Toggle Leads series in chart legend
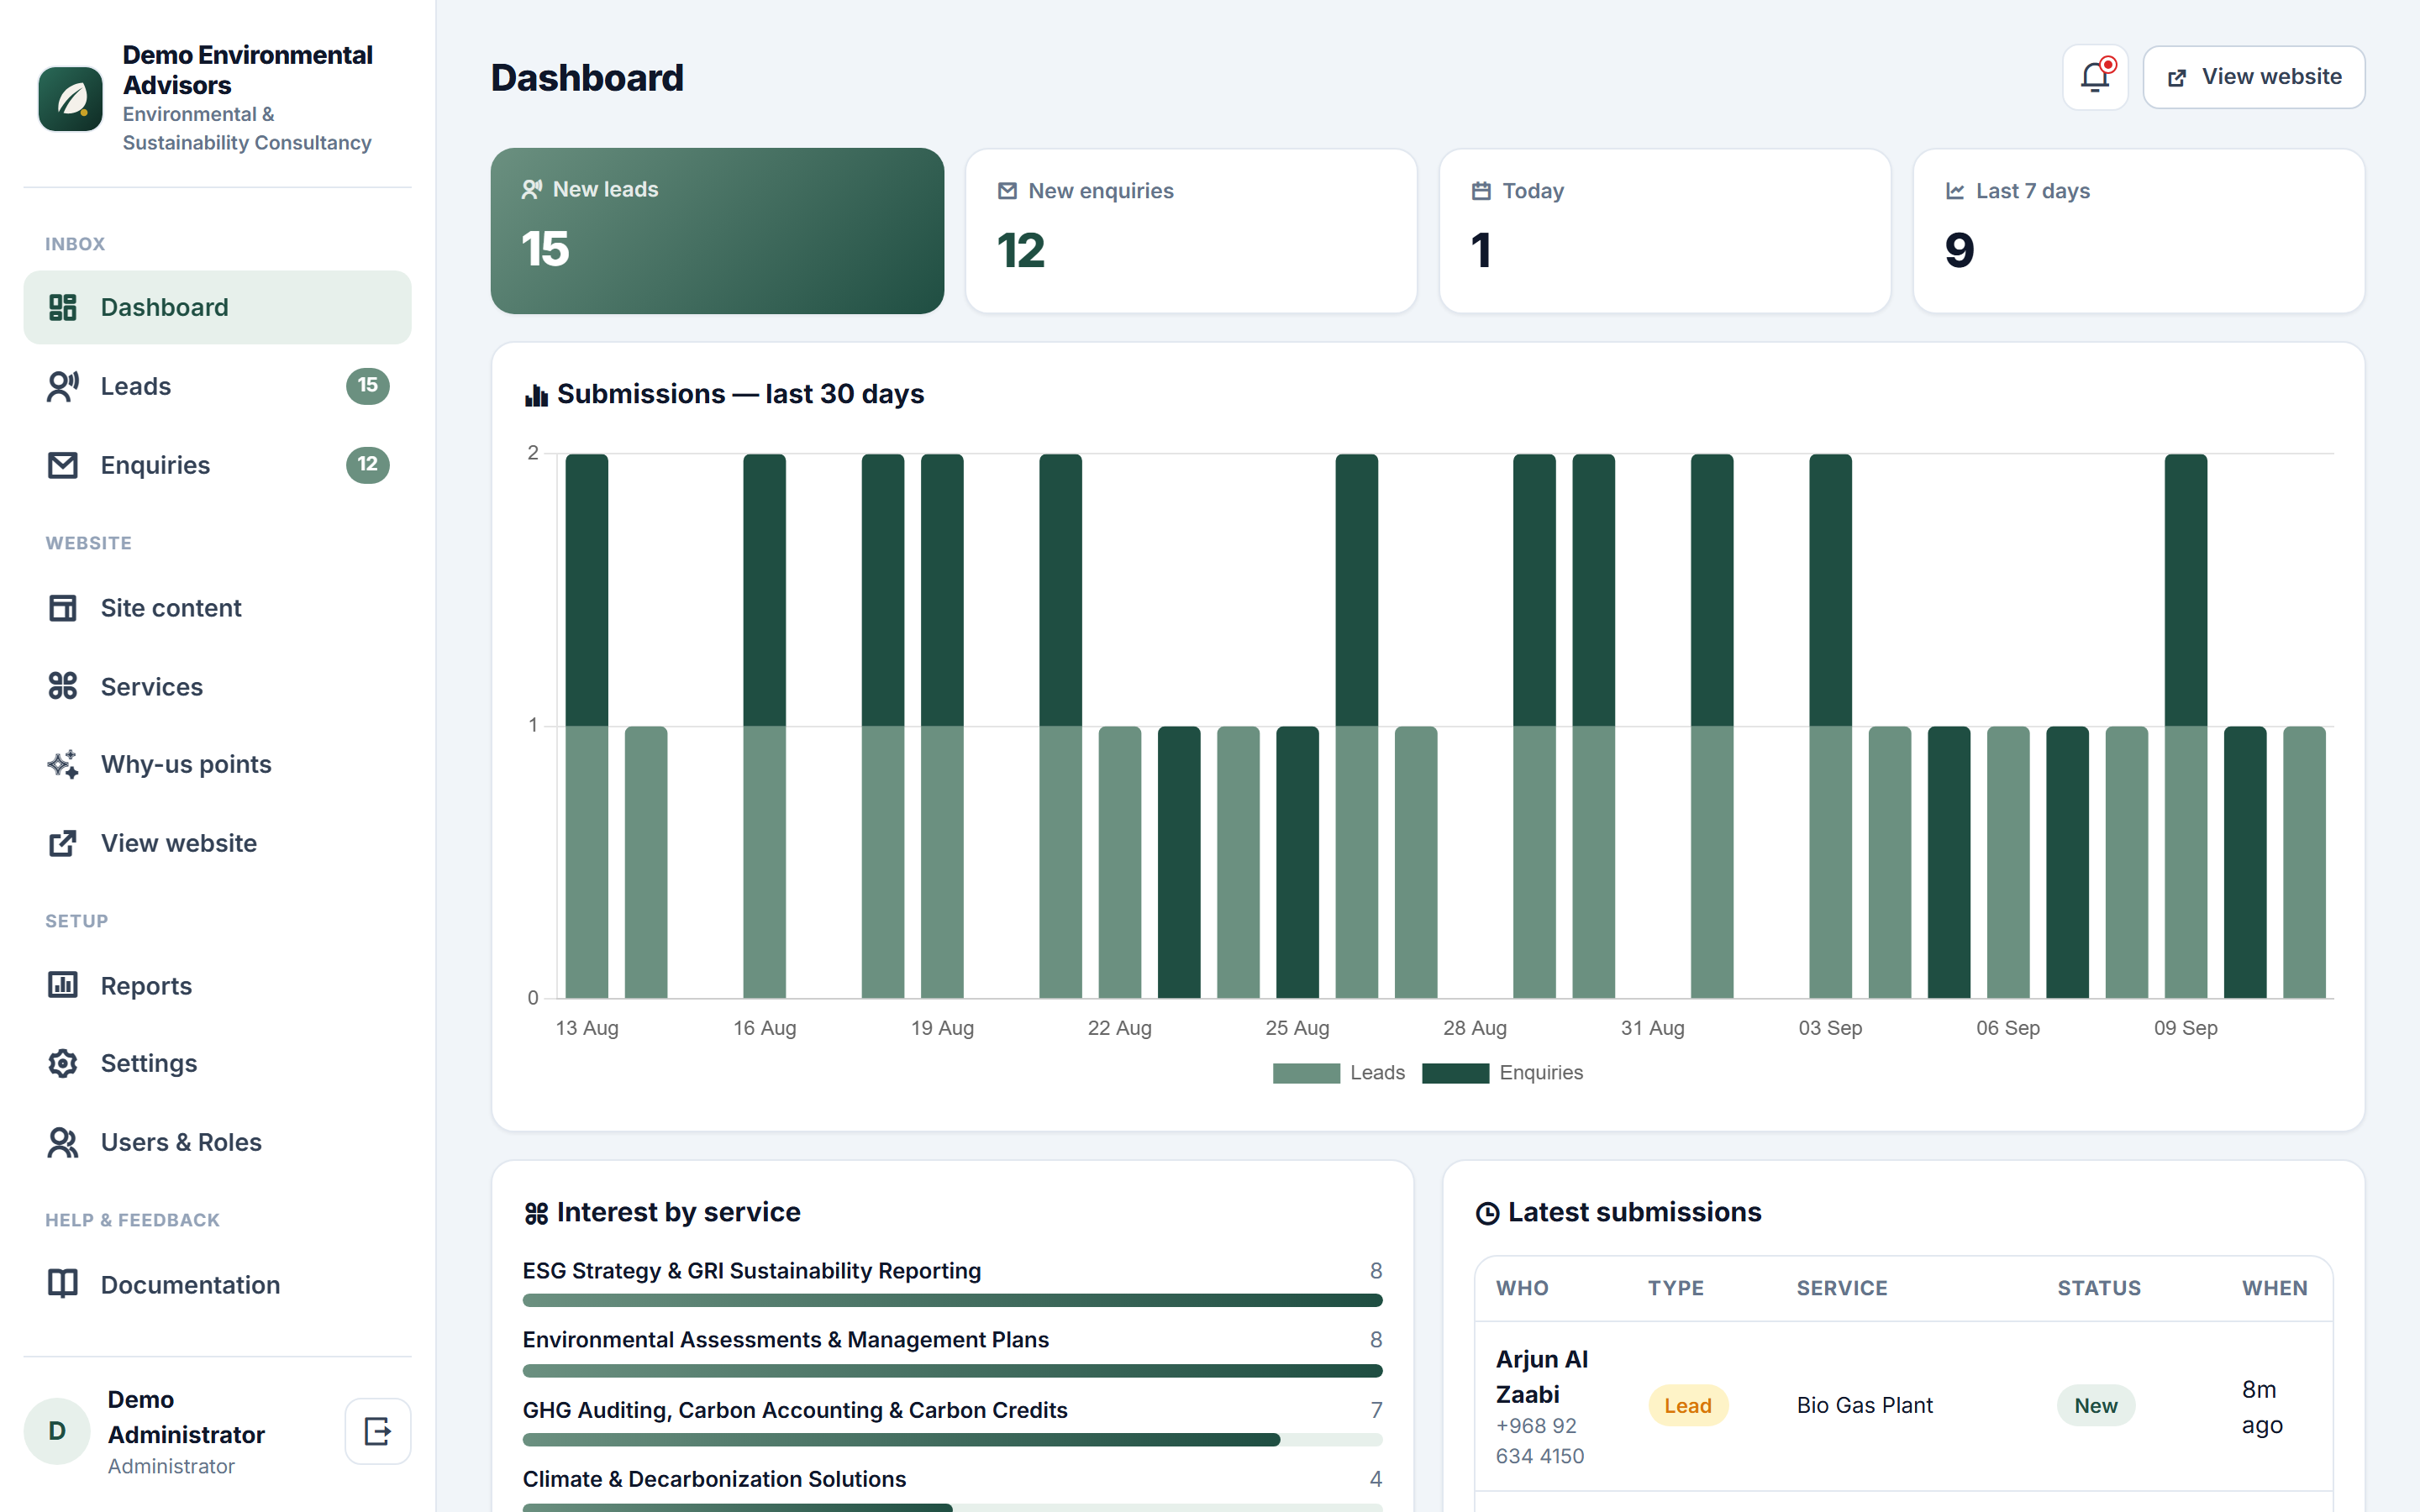 (x=1338, y=1073)
